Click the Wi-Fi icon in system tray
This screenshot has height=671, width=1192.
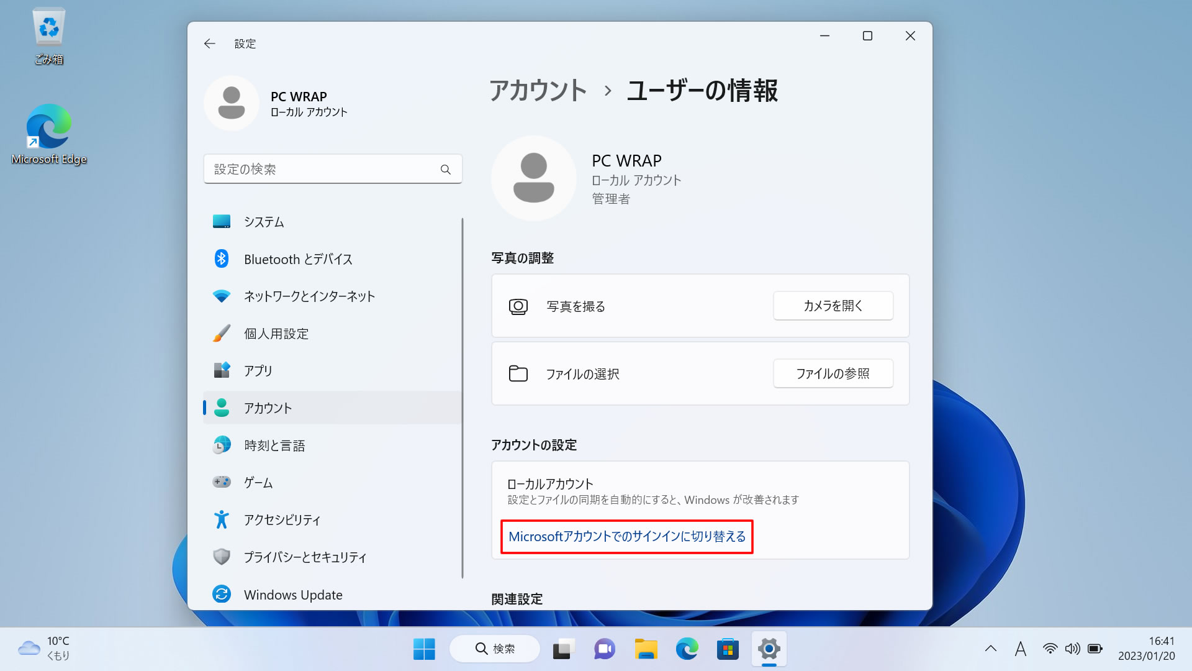[1050, 649]
